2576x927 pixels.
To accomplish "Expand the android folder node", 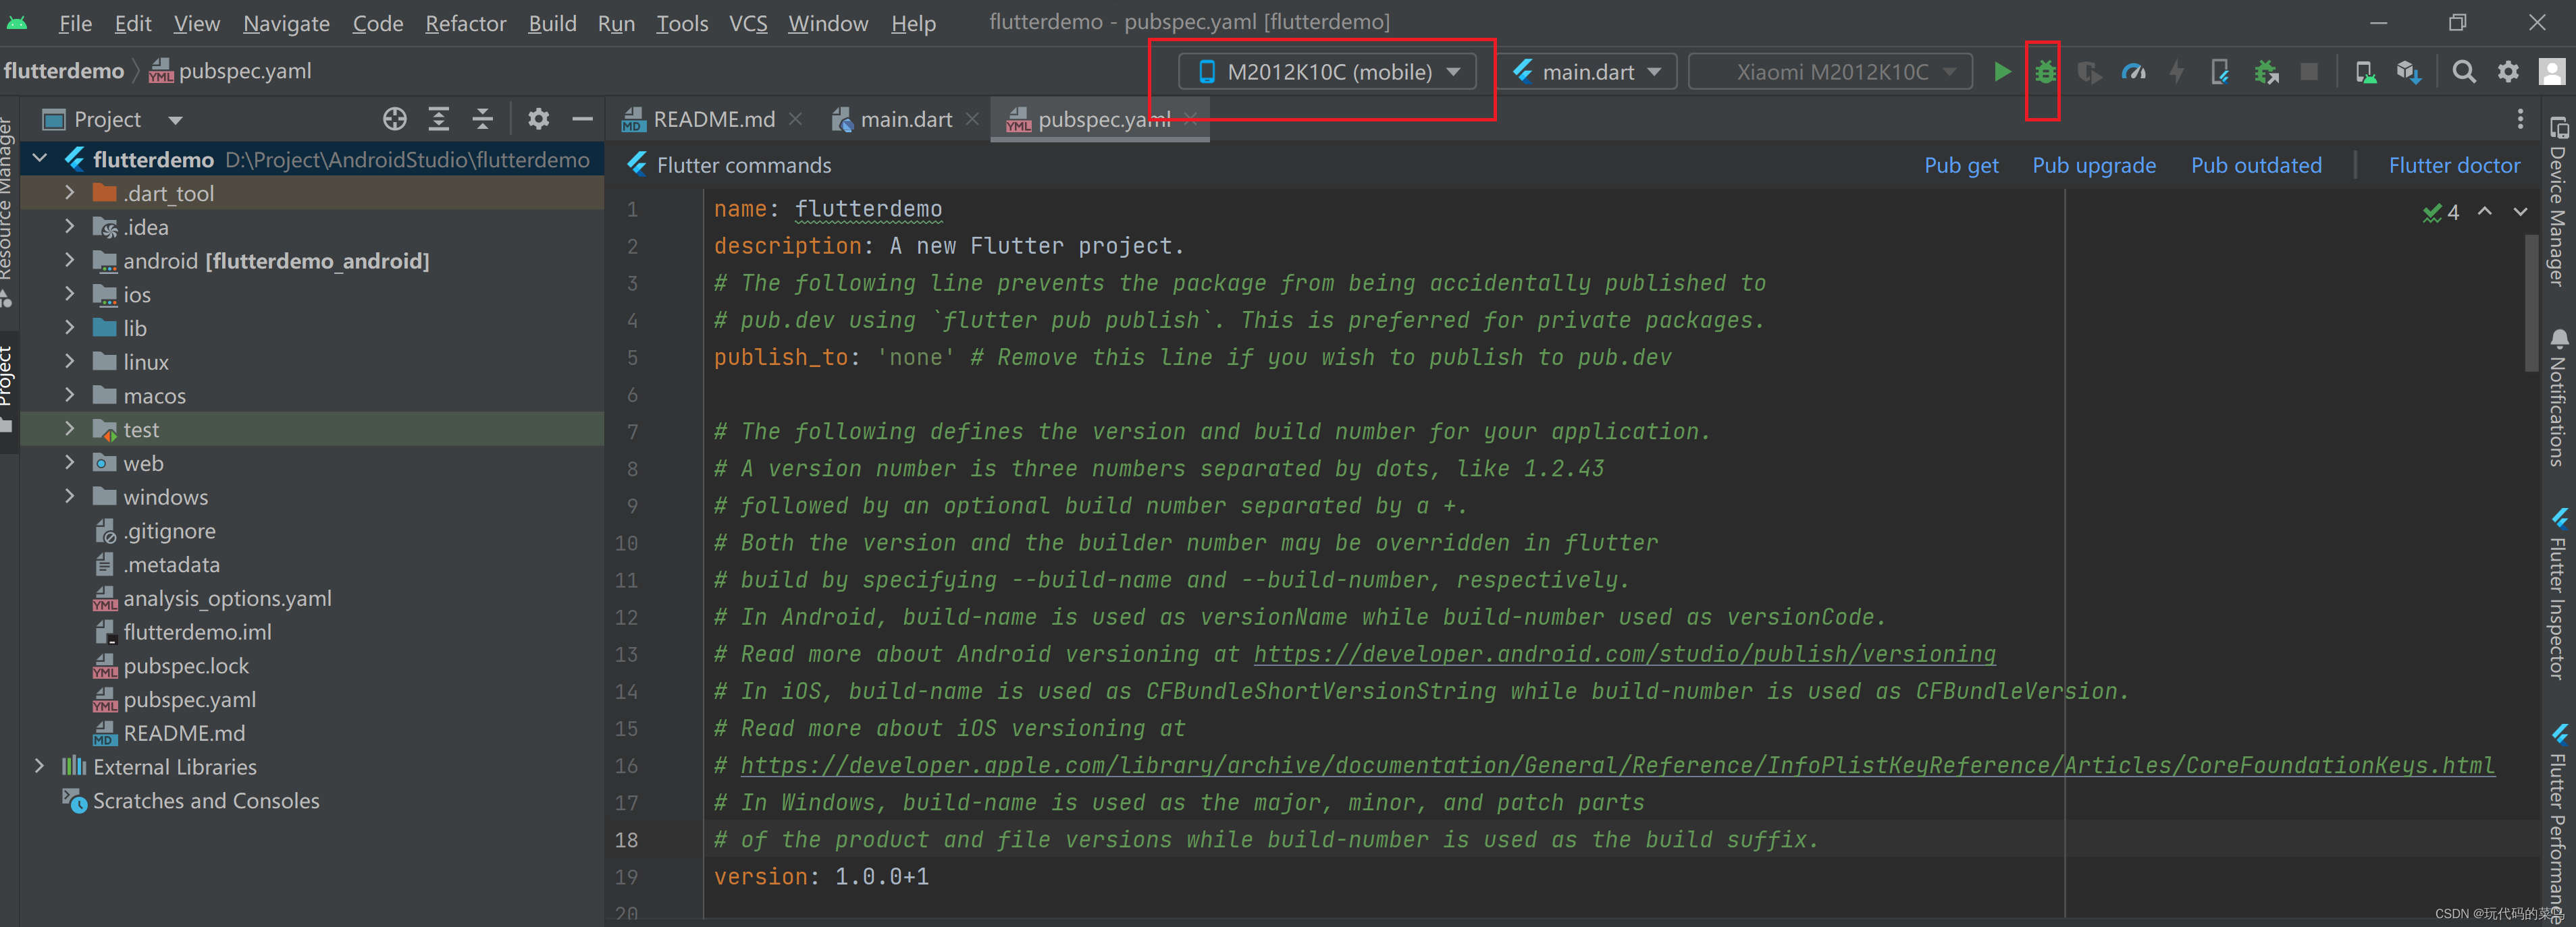I will 69,260.
